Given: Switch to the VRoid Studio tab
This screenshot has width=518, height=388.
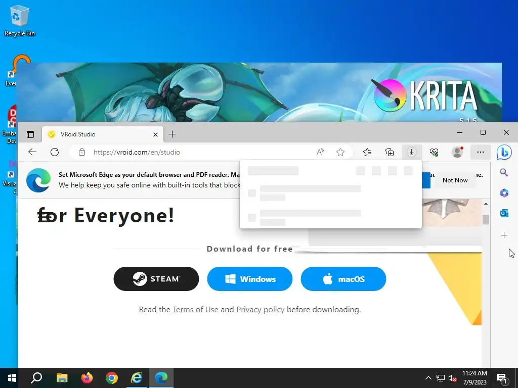Looking at the screenshot, I should pyautogui.click(x=102, y=134).
